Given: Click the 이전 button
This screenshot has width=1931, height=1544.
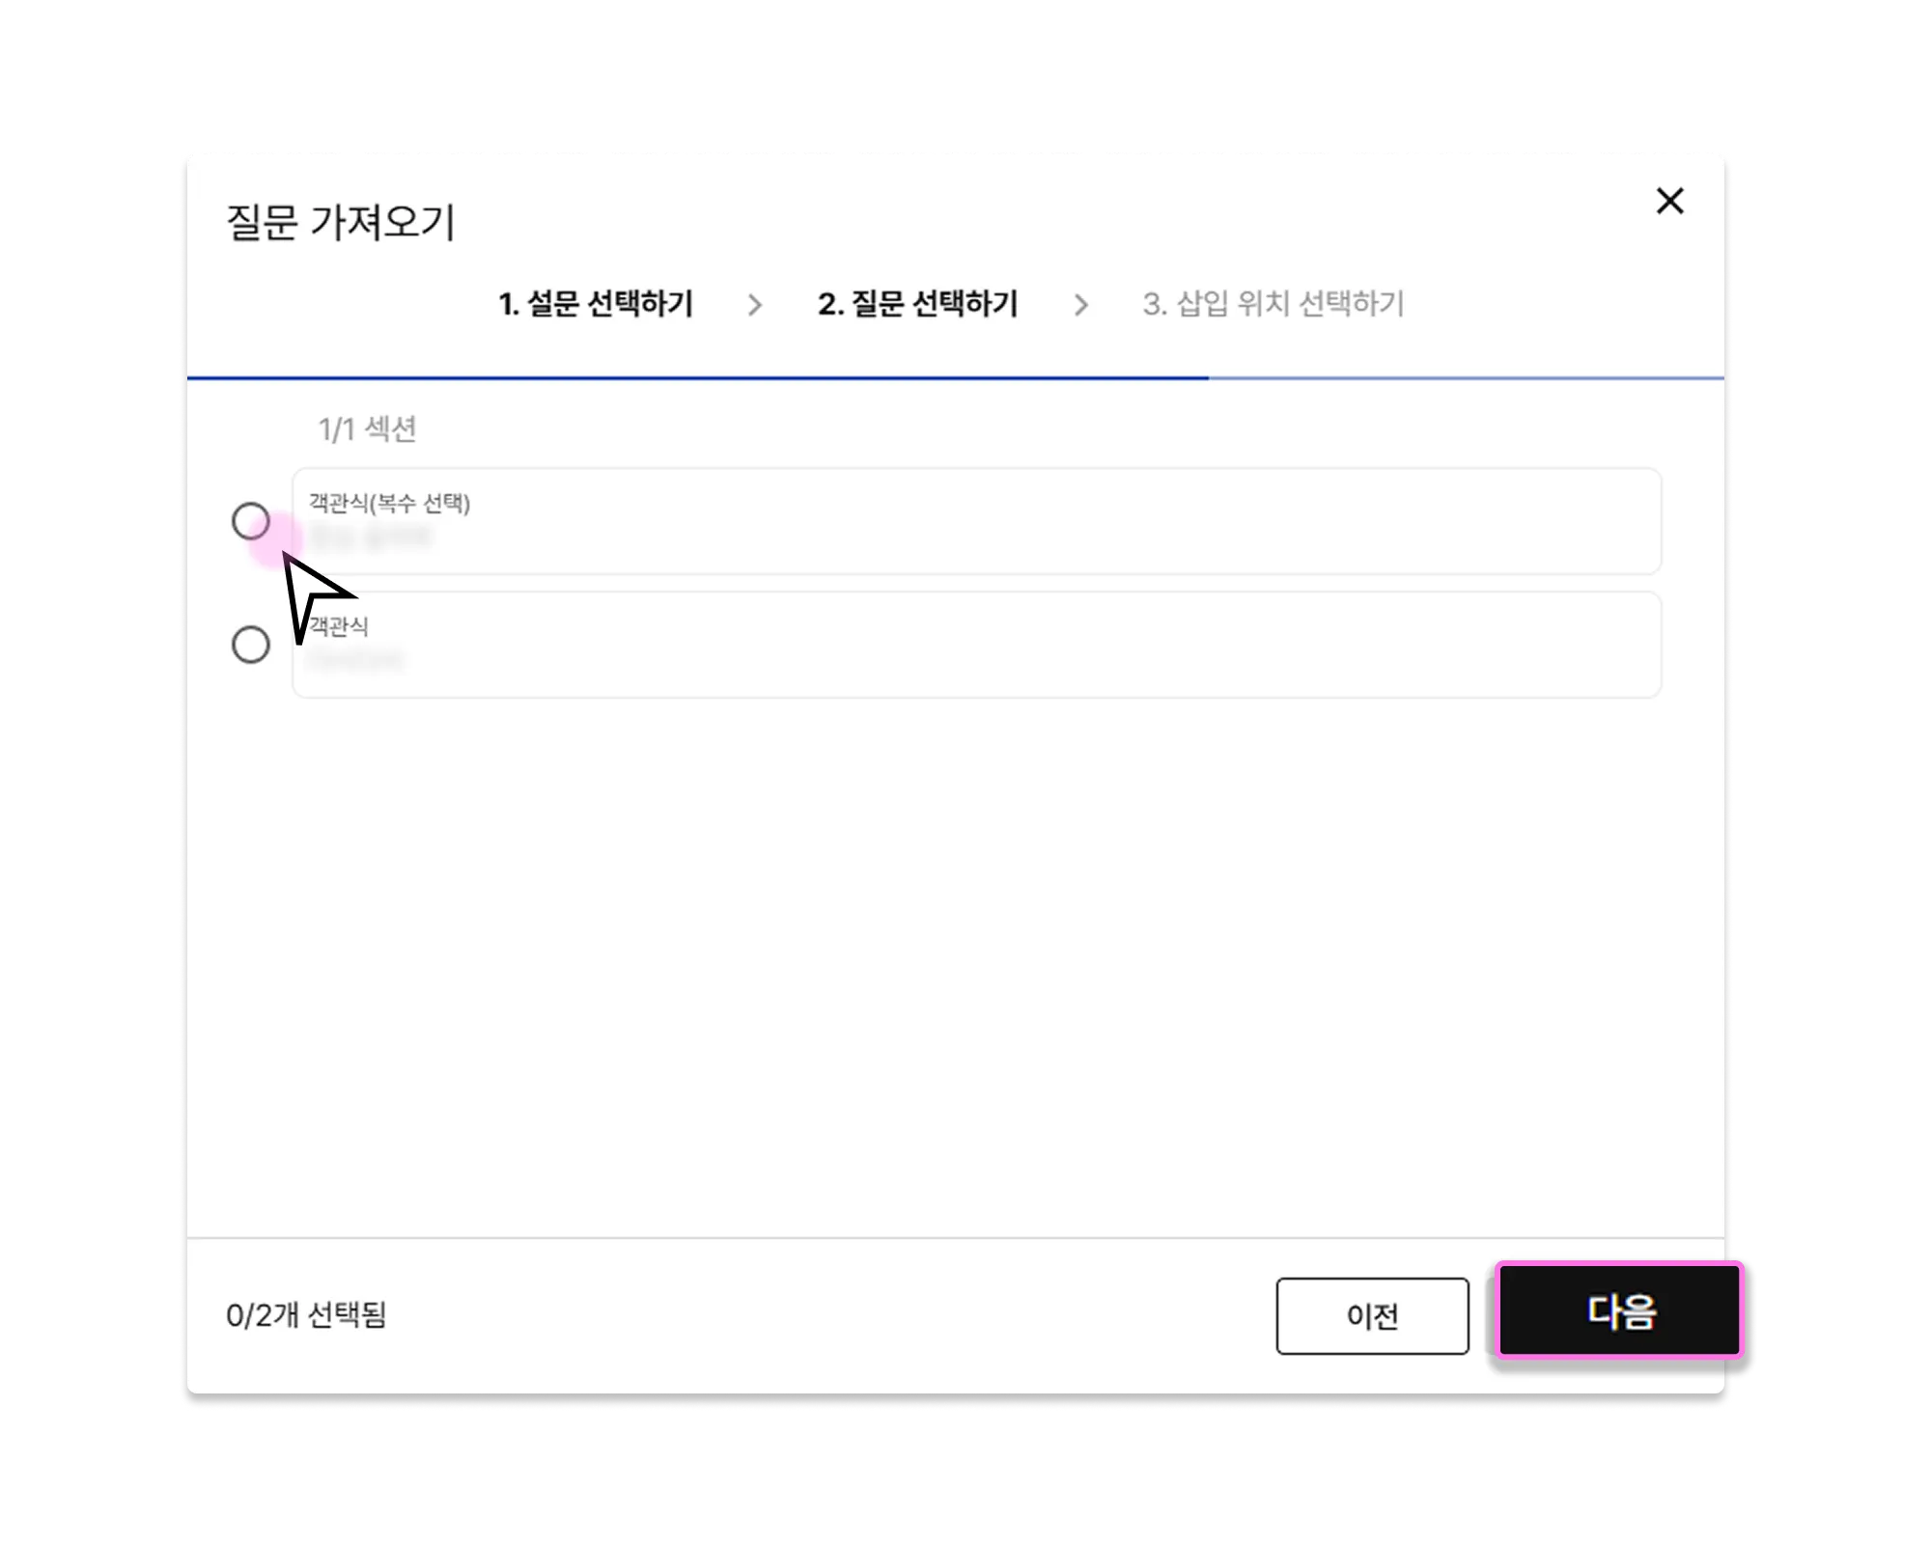Looking at the screenshot, I should click(x=1372, y=1315).
